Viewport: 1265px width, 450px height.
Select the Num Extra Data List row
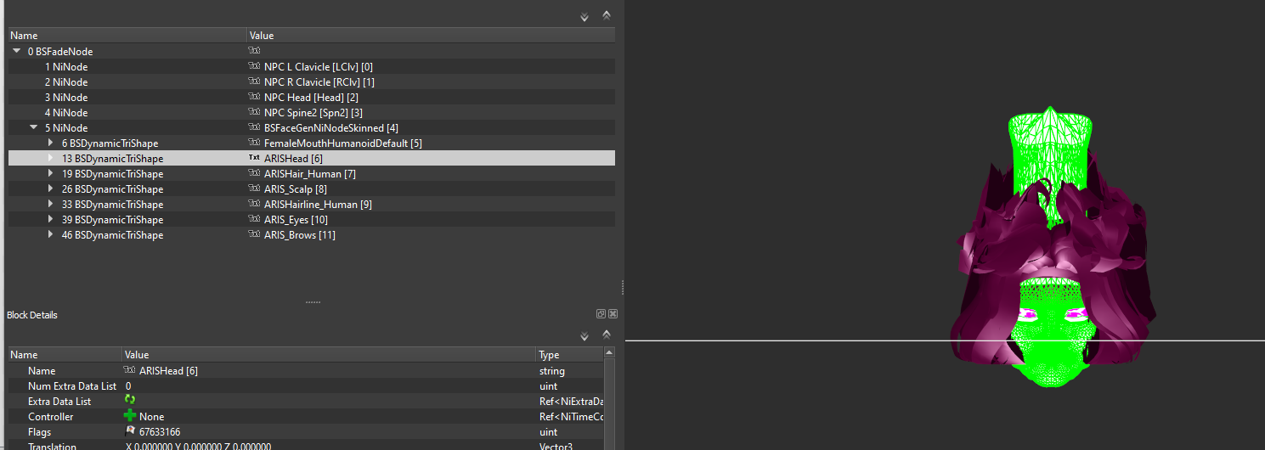pyautogui.click(x=306, y=385)
